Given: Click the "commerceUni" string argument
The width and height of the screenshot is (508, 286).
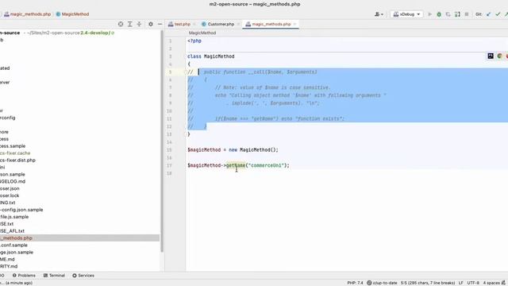Looking at the screenshot, I should (266, 165).
